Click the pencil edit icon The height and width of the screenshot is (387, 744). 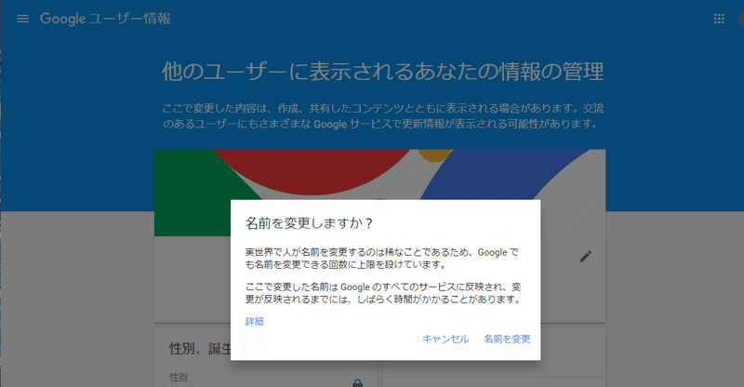[x=586, y=257]
